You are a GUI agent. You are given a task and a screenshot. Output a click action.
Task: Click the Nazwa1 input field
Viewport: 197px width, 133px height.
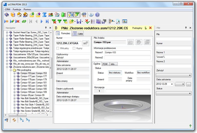pyautogui.click(x=127, y=52)
